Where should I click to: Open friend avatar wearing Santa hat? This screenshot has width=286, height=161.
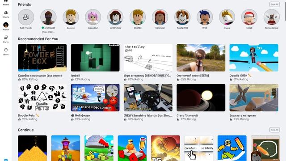[249, 17]
